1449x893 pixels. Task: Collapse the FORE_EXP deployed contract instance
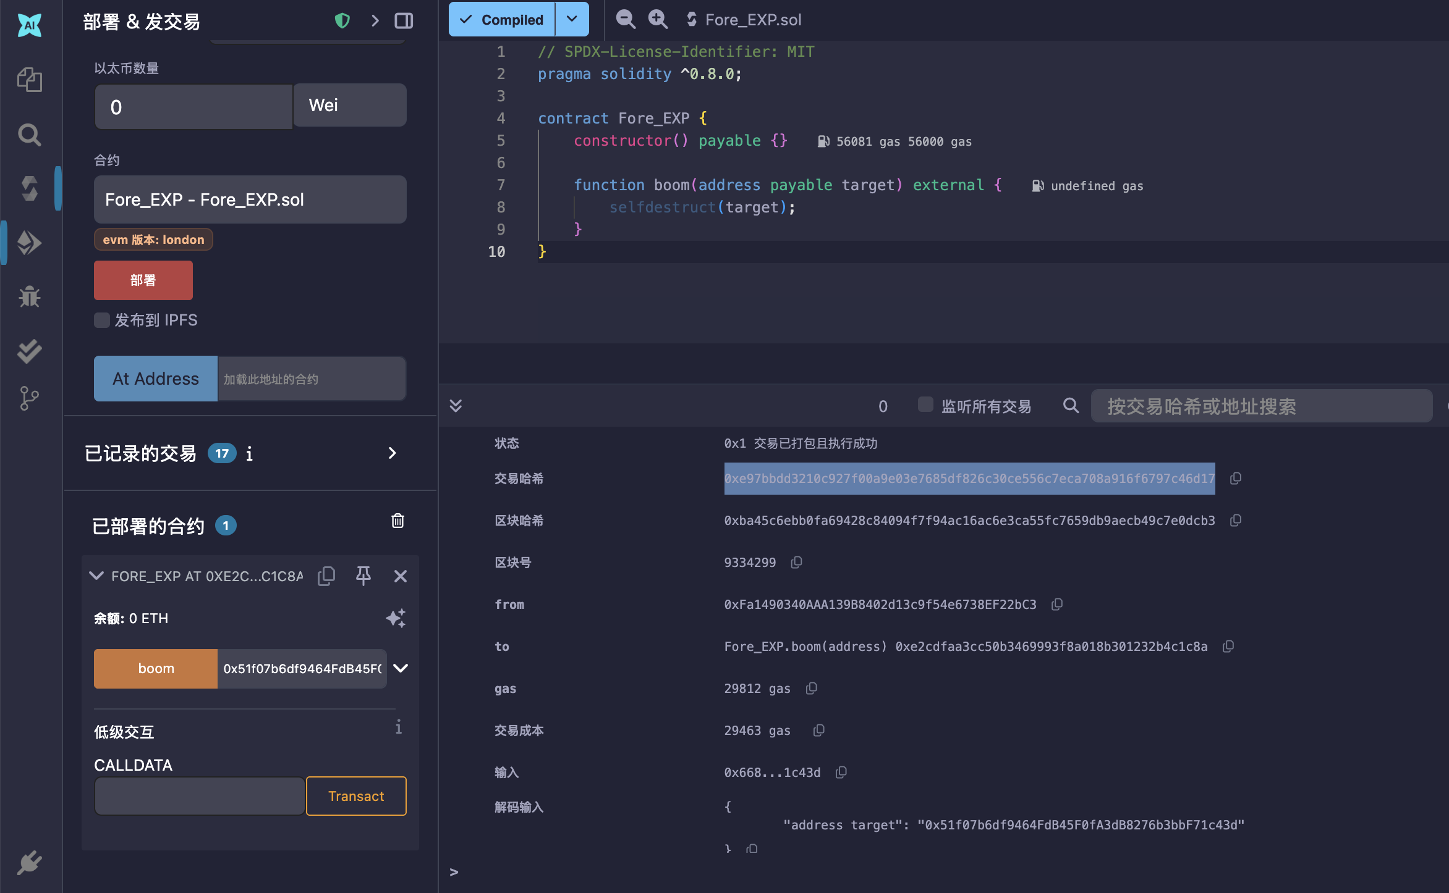96,576
